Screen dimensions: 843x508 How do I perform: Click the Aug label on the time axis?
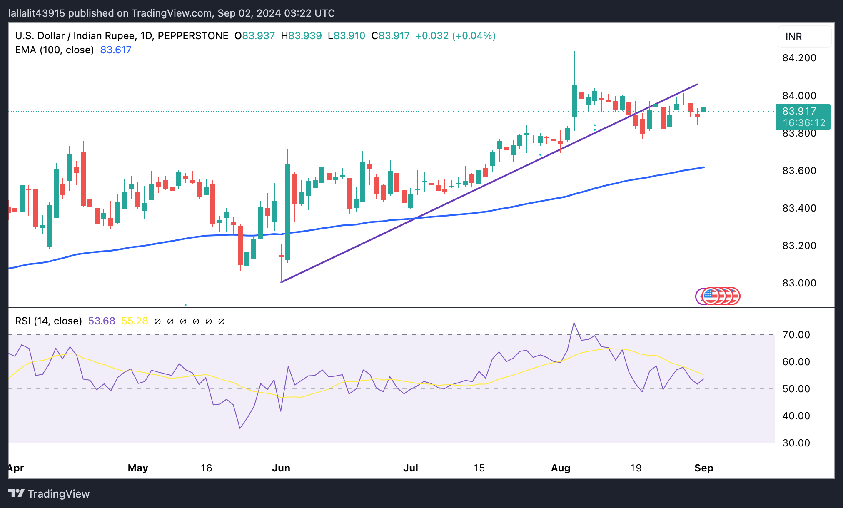[561, 468]
